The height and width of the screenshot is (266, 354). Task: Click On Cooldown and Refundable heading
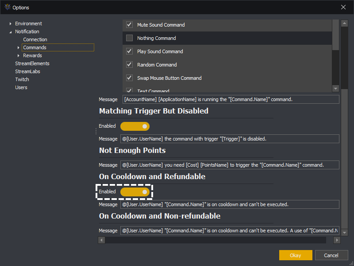(x=152, y=176)
